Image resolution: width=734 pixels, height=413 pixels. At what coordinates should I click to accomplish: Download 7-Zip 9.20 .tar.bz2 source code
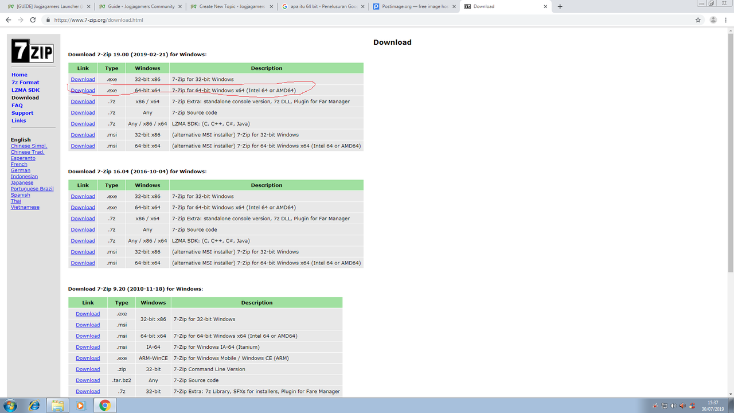point(88,380)
